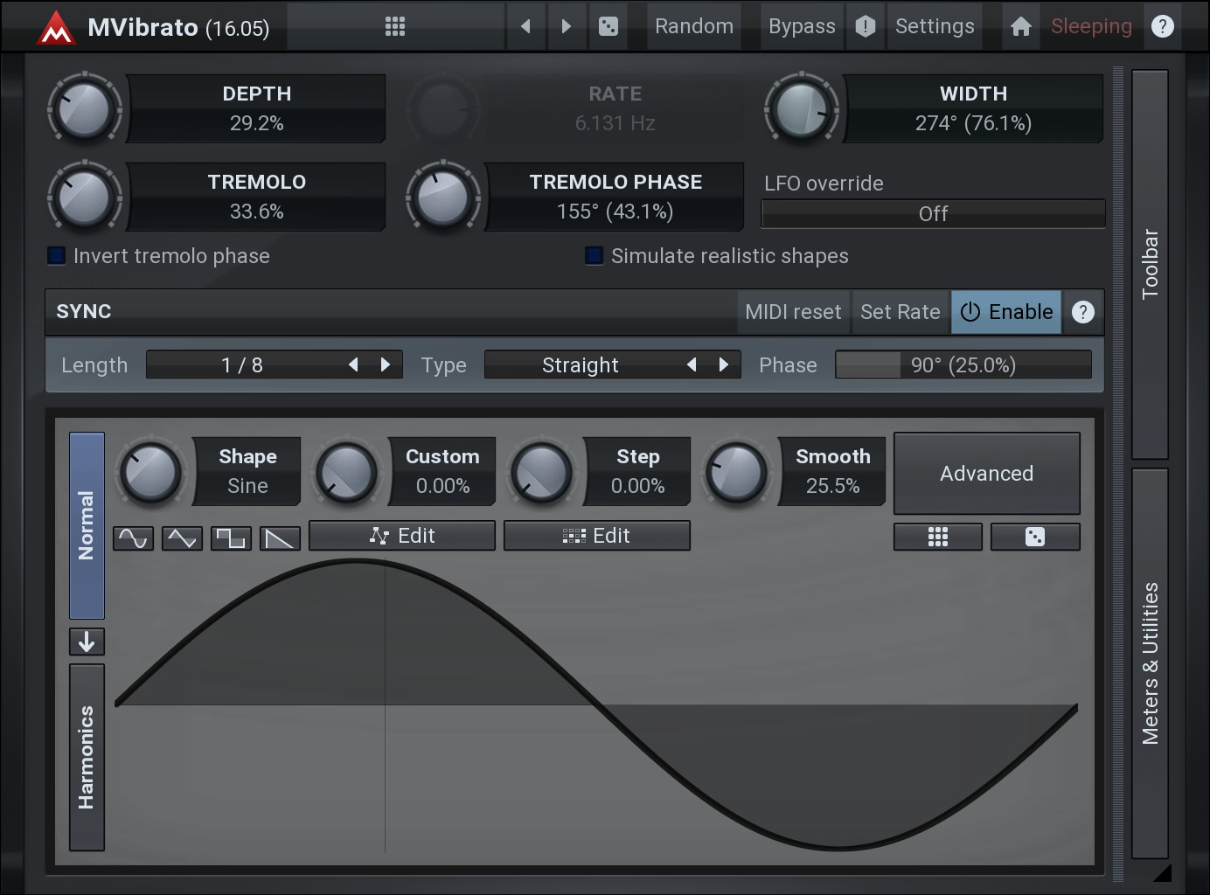Open the SYNC section help icon
This screenshot has height=895, width=1210.
1082,312
